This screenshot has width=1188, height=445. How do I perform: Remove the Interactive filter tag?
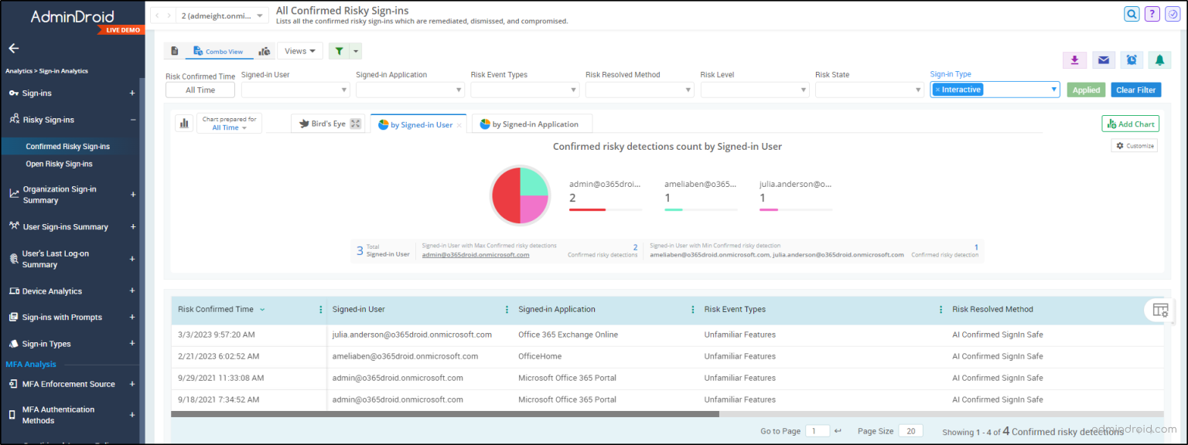pyautogui.click(x=937, y=90)
